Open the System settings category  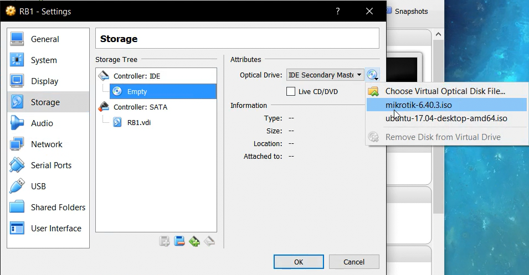[48, 60]
